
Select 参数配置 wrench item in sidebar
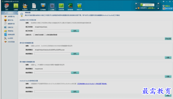[9, 13]
